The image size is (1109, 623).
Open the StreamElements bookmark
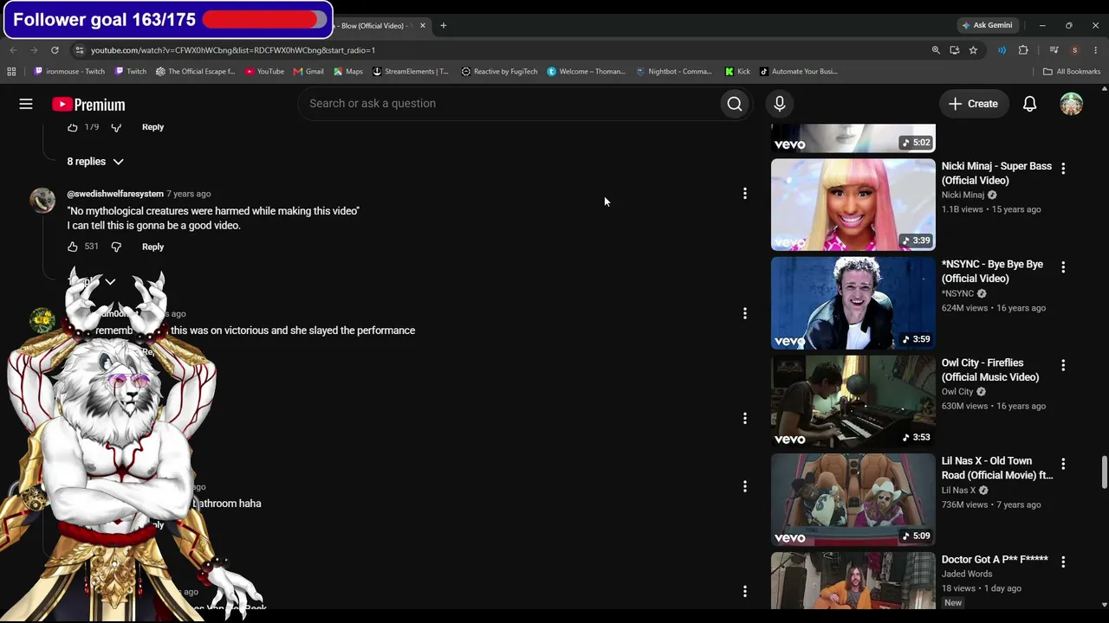[x=411, y=72]
